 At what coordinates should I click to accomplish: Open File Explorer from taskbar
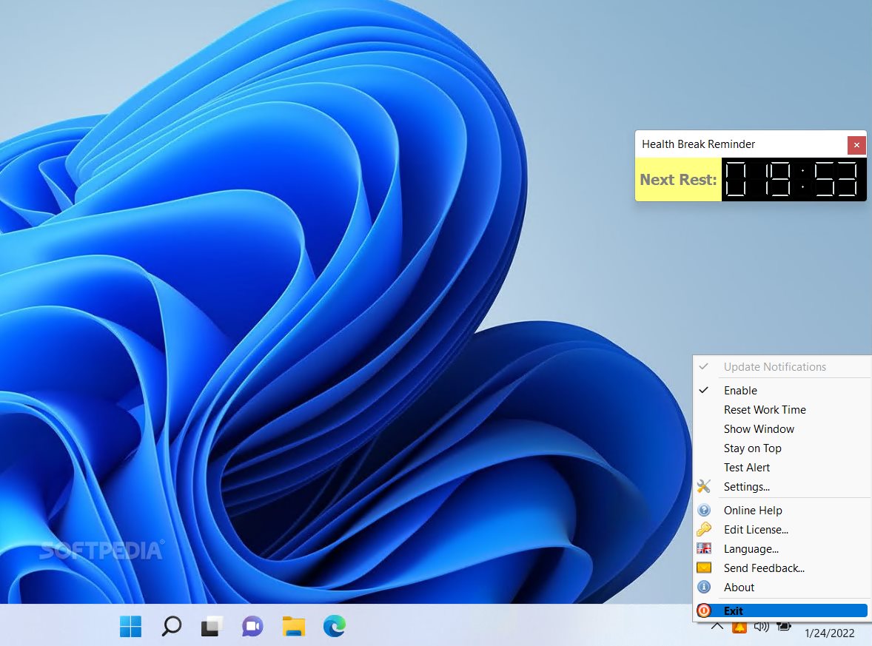click(294, 626)
